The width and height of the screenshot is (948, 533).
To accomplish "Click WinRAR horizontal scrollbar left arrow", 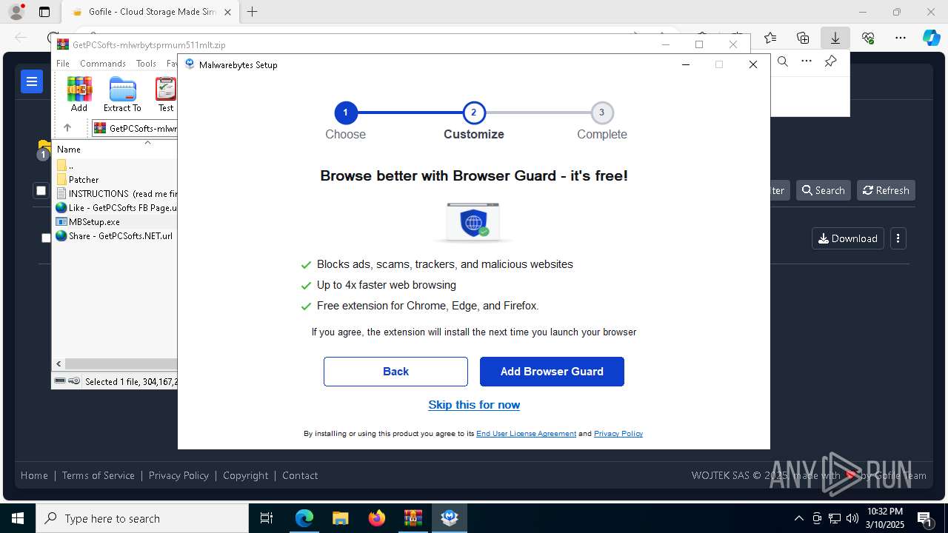I will (x=59, y=364).
